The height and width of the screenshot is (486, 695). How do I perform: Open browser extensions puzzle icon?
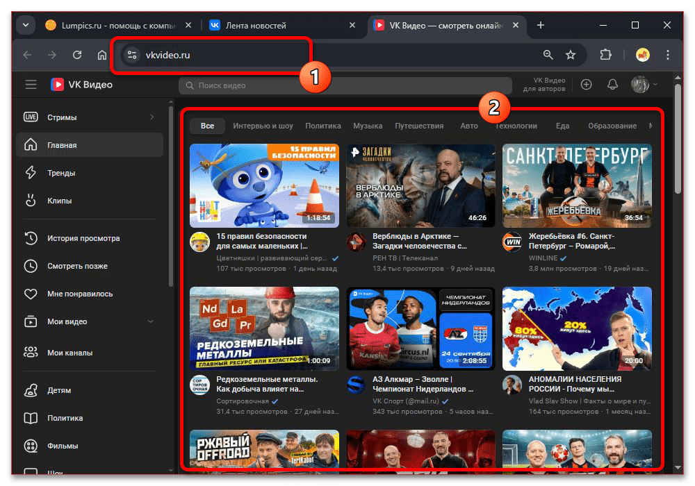tap(605, 55)
